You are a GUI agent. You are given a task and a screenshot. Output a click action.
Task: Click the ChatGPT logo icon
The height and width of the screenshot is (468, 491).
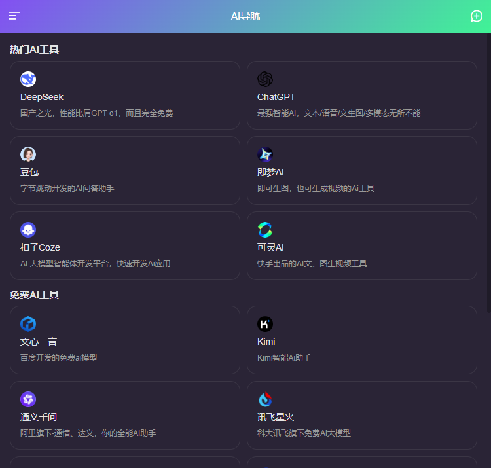[265, 79]
